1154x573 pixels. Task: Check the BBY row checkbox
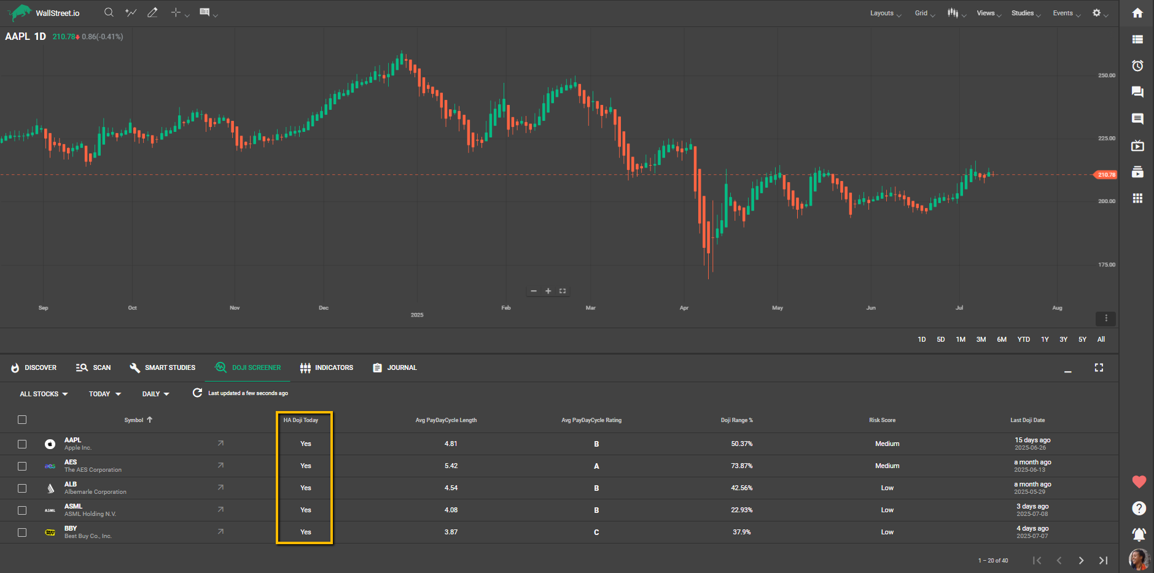[x=22, y=533]
